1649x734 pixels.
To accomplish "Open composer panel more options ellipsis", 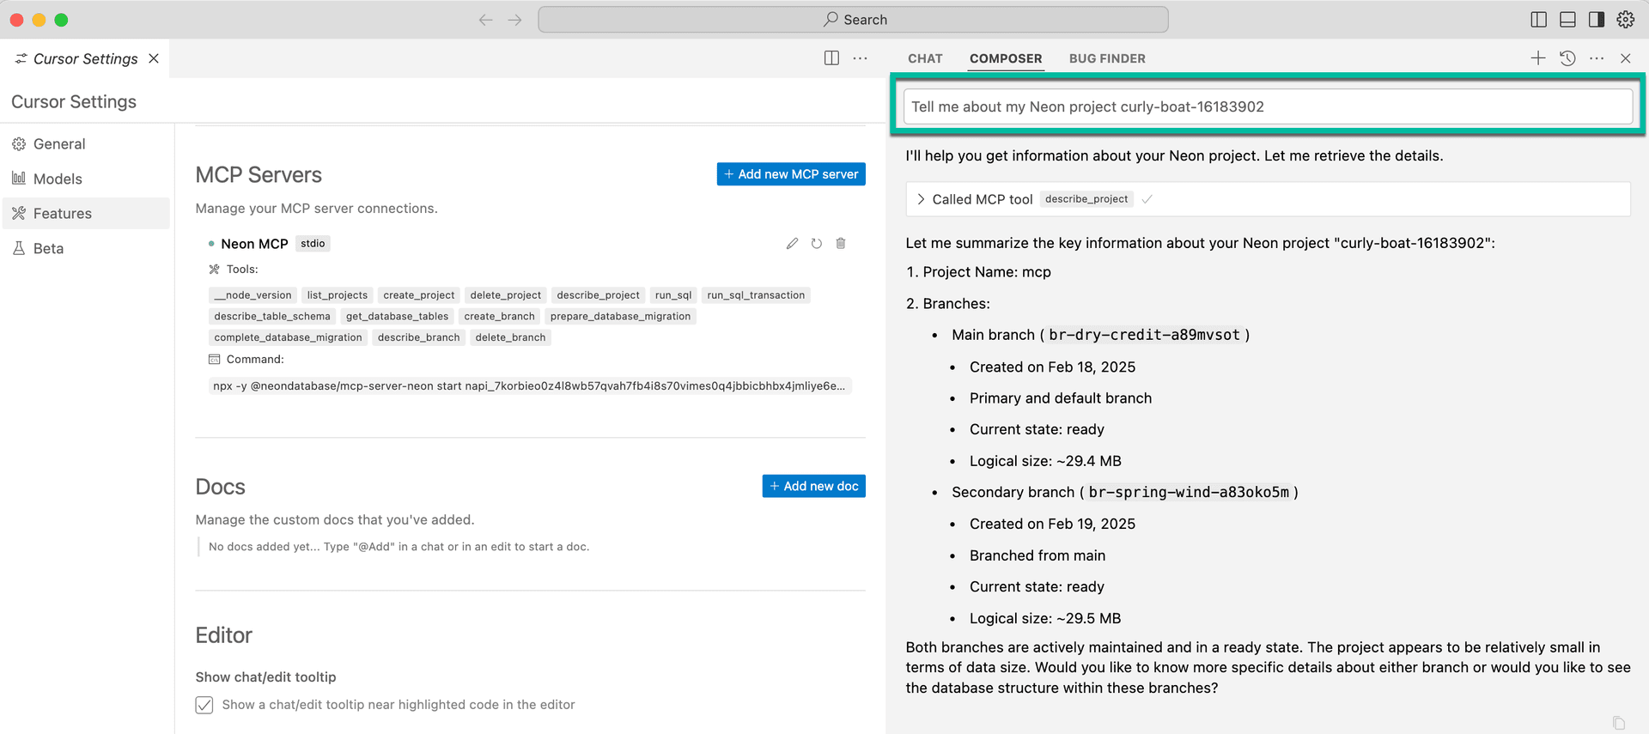I will tap(1596, 58).
